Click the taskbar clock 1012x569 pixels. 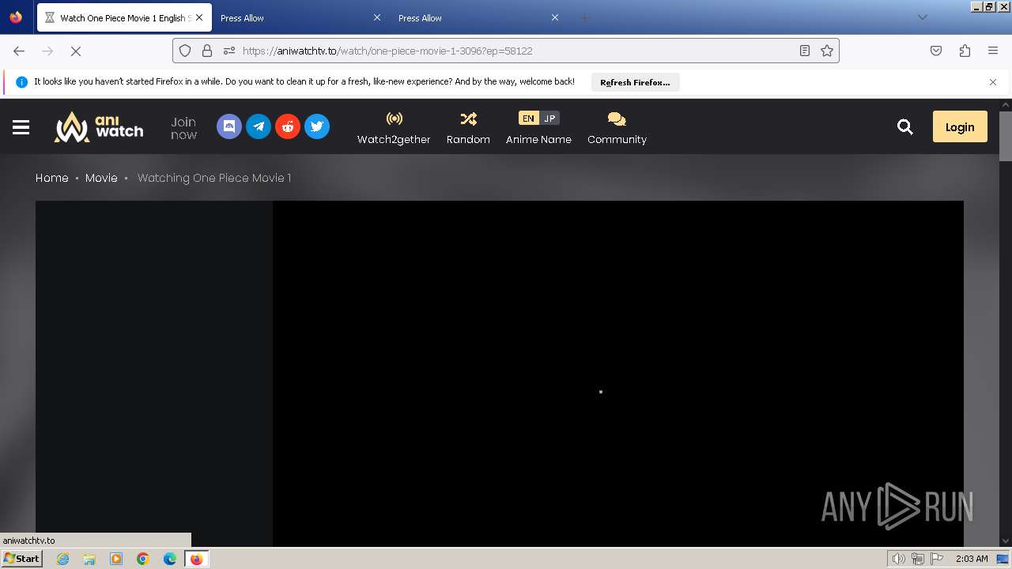972,559
